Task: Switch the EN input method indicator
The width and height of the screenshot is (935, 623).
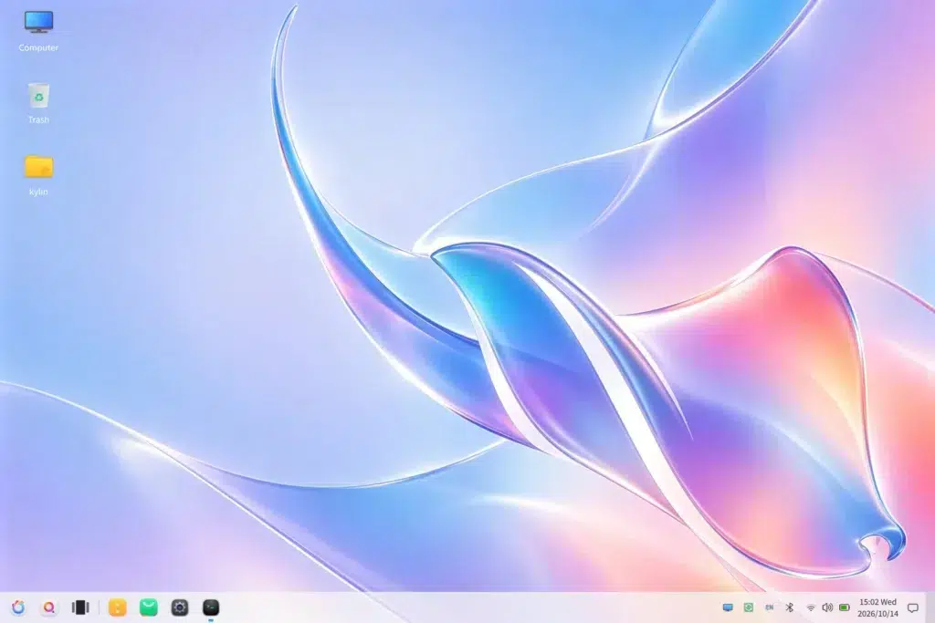Action: [769, 607]
